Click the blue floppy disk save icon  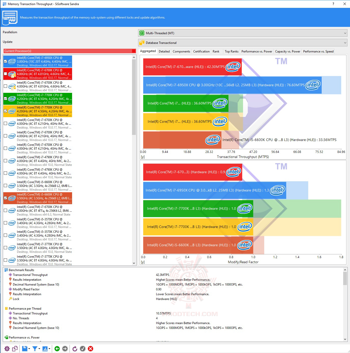coord(25,349)
